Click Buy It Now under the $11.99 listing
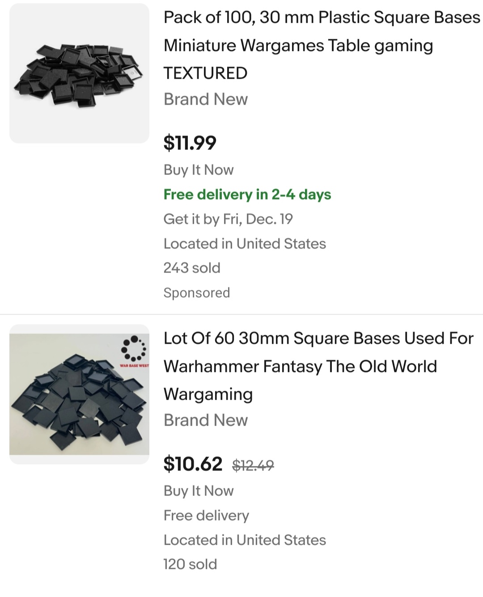 click(199, 170)
